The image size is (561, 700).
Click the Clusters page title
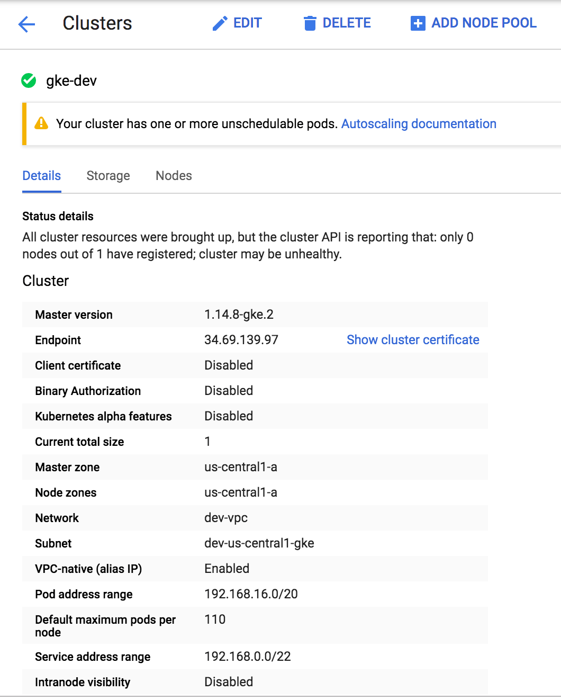click(97, 23)
